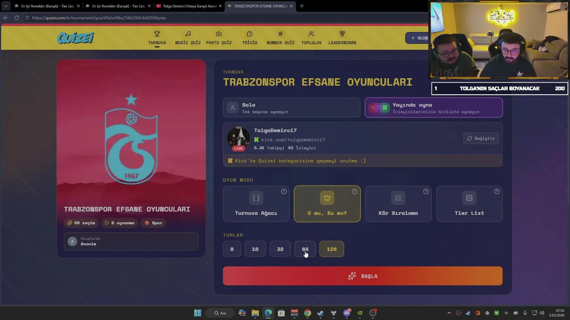Click the 0 oynanma label
570x320 pixels.
pos(119,223)
